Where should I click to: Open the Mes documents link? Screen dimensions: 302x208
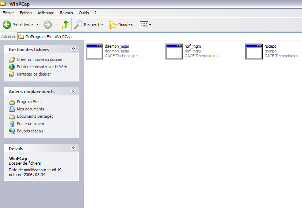(x=30, y=109)
